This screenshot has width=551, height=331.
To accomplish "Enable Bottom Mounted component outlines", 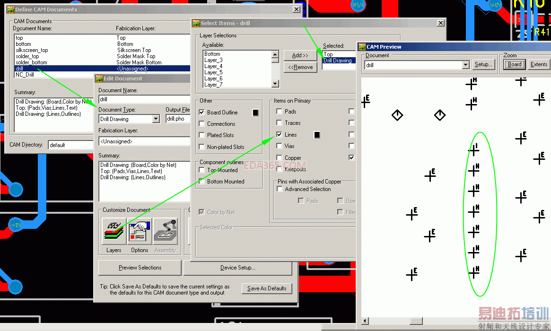I will 201,181.
